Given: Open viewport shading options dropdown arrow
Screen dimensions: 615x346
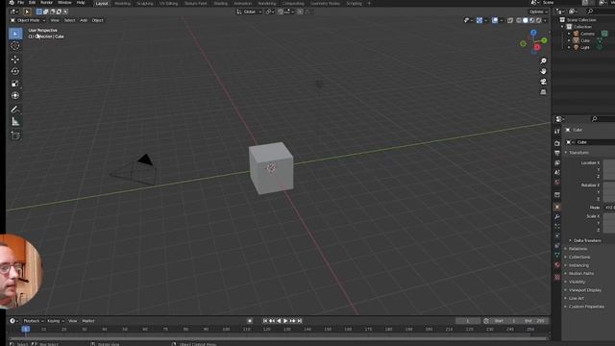Looking at the screenshot, I should (x=545, y=20).
